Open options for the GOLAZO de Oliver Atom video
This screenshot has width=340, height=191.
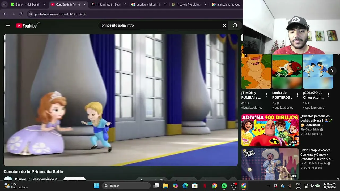(329, 95)
